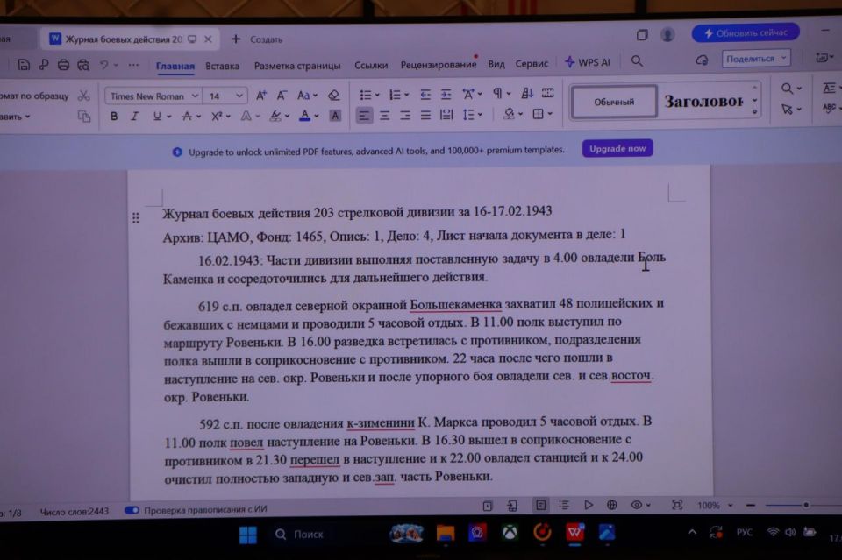Click the print icon in quick toolbar
Image resolution: width=842 pixels, height=560 pixels.
(63, 64)
